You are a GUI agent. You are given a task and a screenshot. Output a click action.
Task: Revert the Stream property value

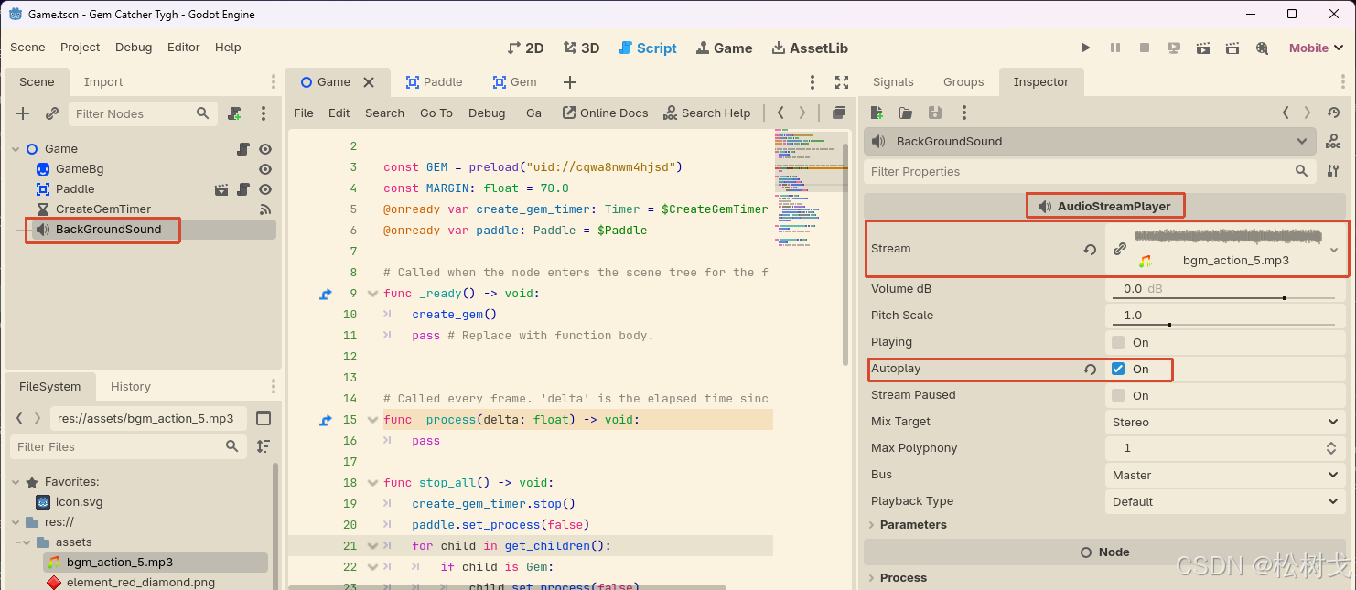pos(1090,250)
